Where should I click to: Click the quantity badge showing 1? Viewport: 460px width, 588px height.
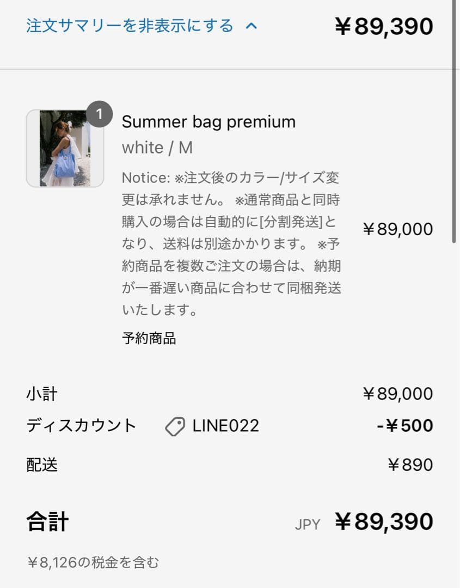click(99, 114)
